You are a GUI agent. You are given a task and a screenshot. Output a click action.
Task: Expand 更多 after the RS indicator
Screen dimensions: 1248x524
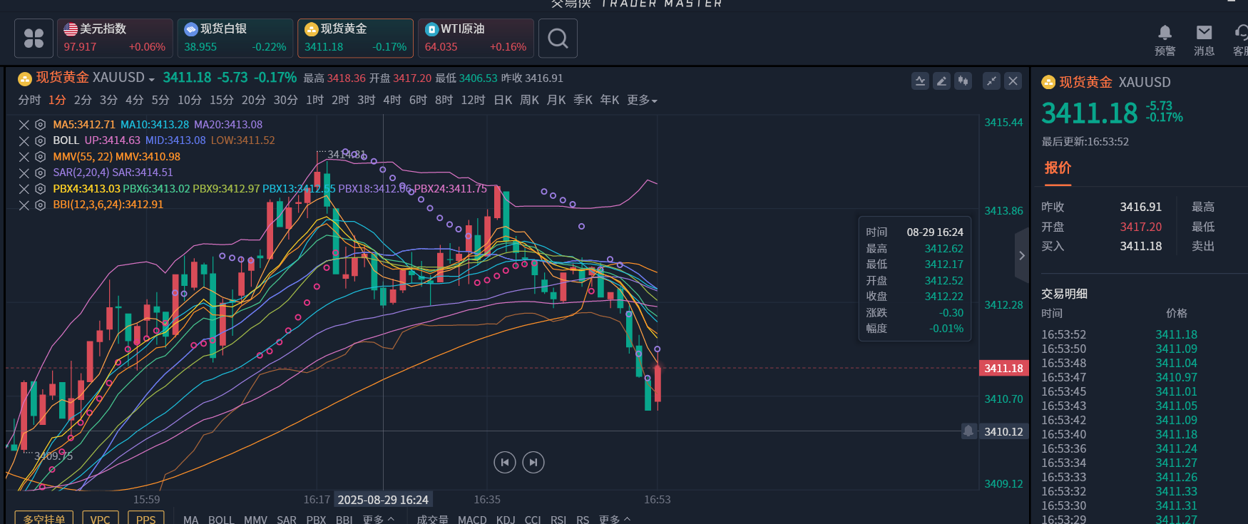coord(615,520)
